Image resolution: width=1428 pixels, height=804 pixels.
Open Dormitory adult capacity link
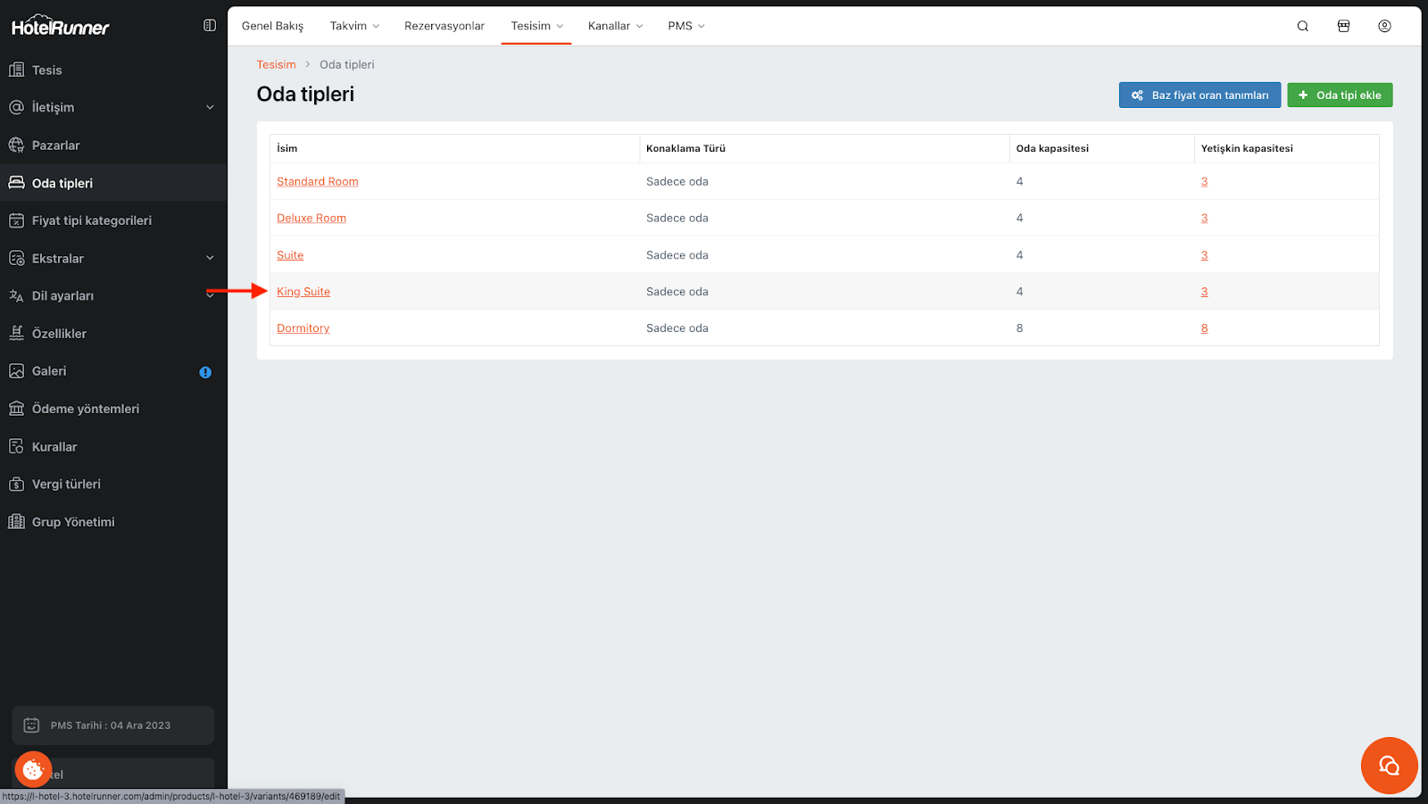(1204, 328)
